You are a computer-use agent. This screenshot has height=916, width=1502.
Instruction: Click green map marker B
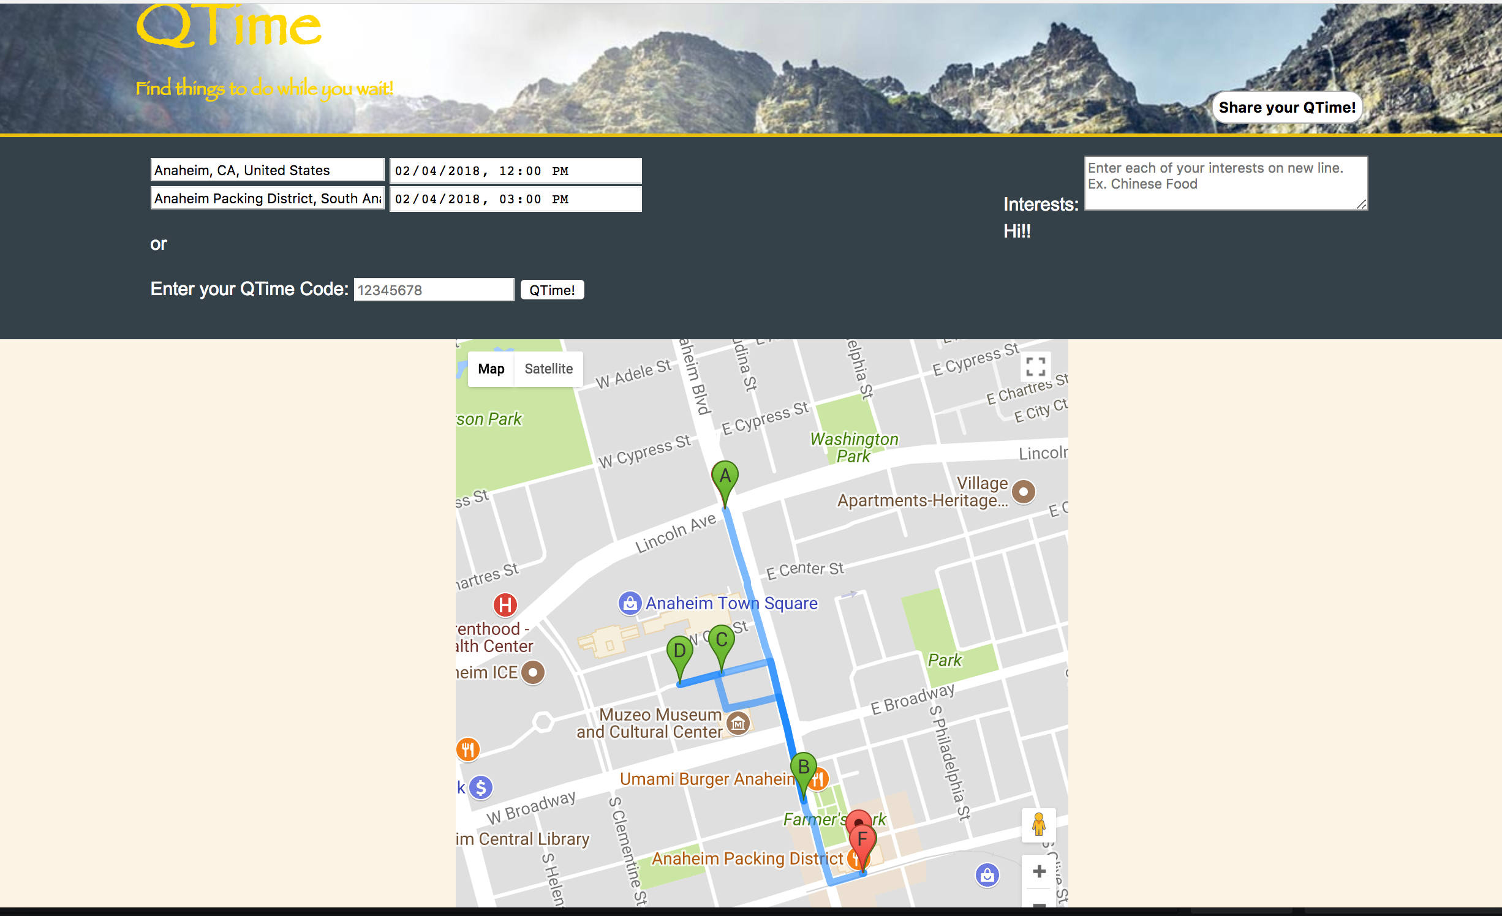[x=803, y=768]
